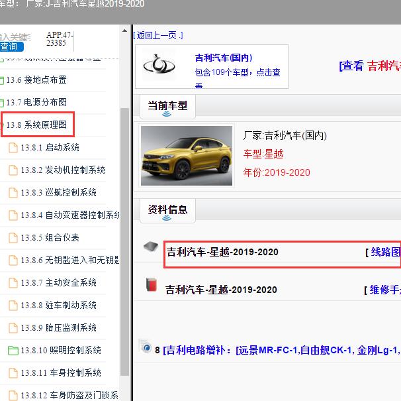This screenshot has width=401, height=401.
Task: Click file icon beside 13.8.11 车身控制系统
Action: (x=13, y=373)
